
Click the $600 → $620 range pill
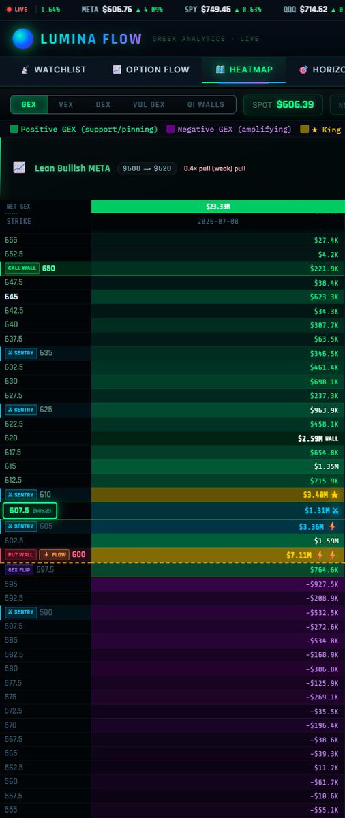[147, 168]
